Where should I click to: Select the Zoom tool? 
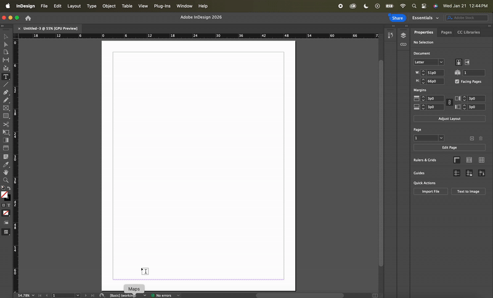pyautogui.click(x=6, y=180)
